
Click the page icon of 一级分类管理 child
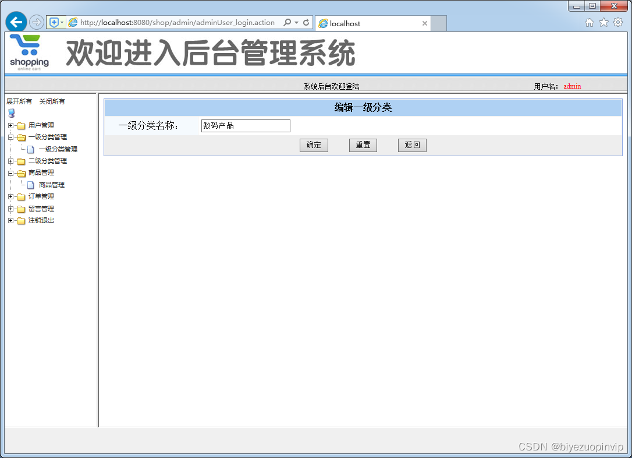click(31, 149)
